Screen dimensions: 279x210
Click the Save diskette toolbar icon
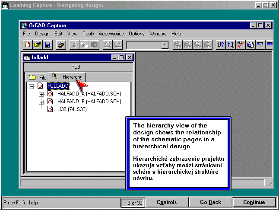point(48,45)
